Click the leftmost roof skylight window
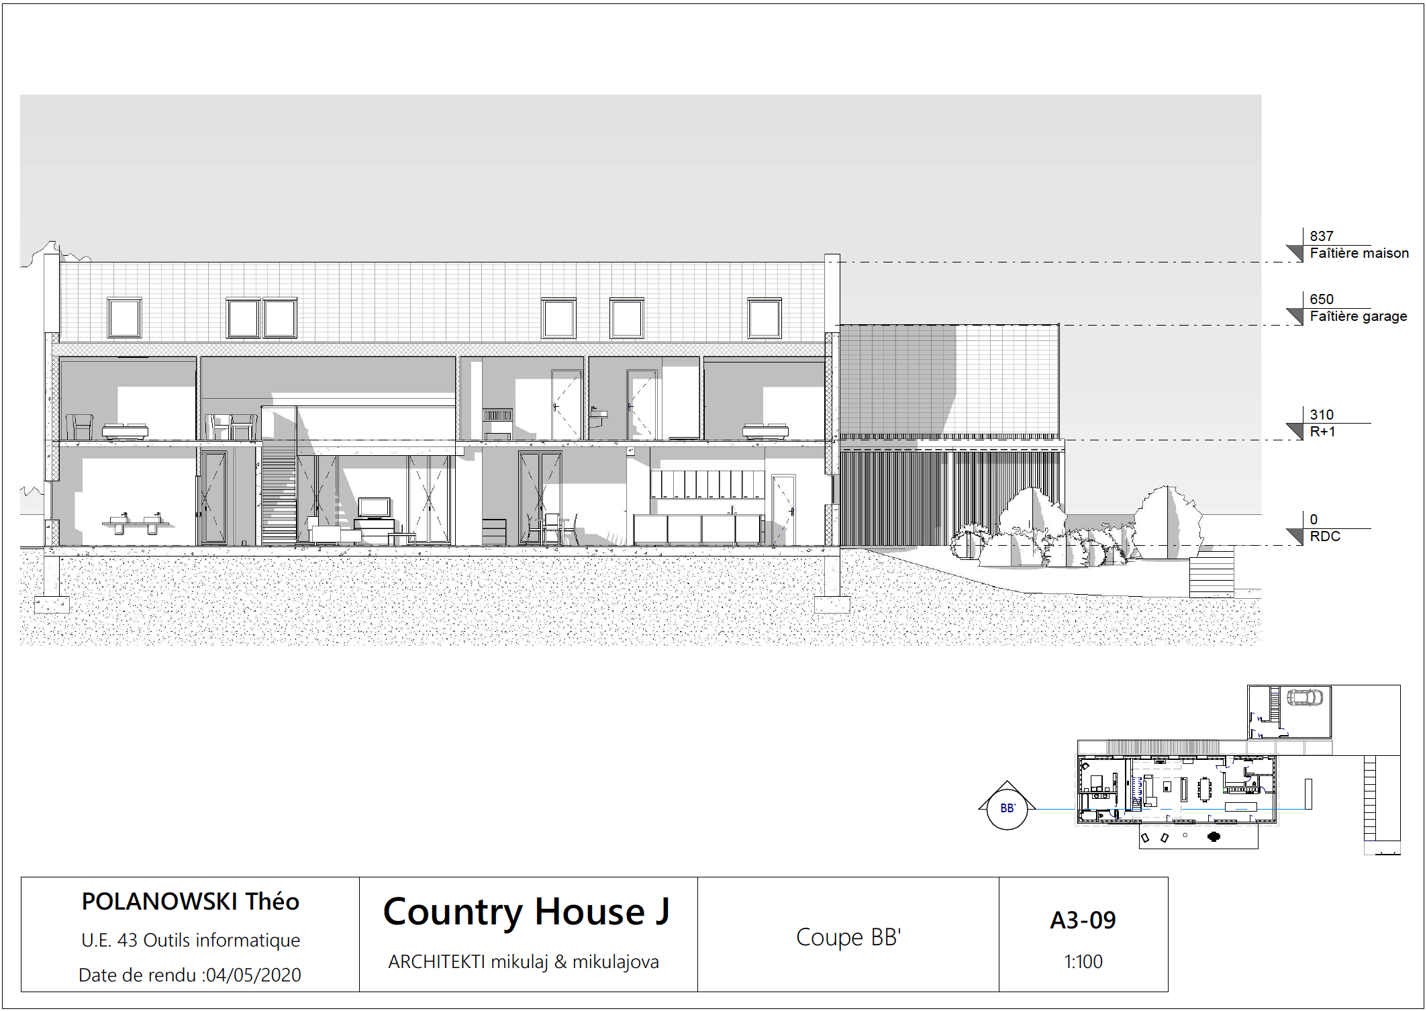 [125, 318]
